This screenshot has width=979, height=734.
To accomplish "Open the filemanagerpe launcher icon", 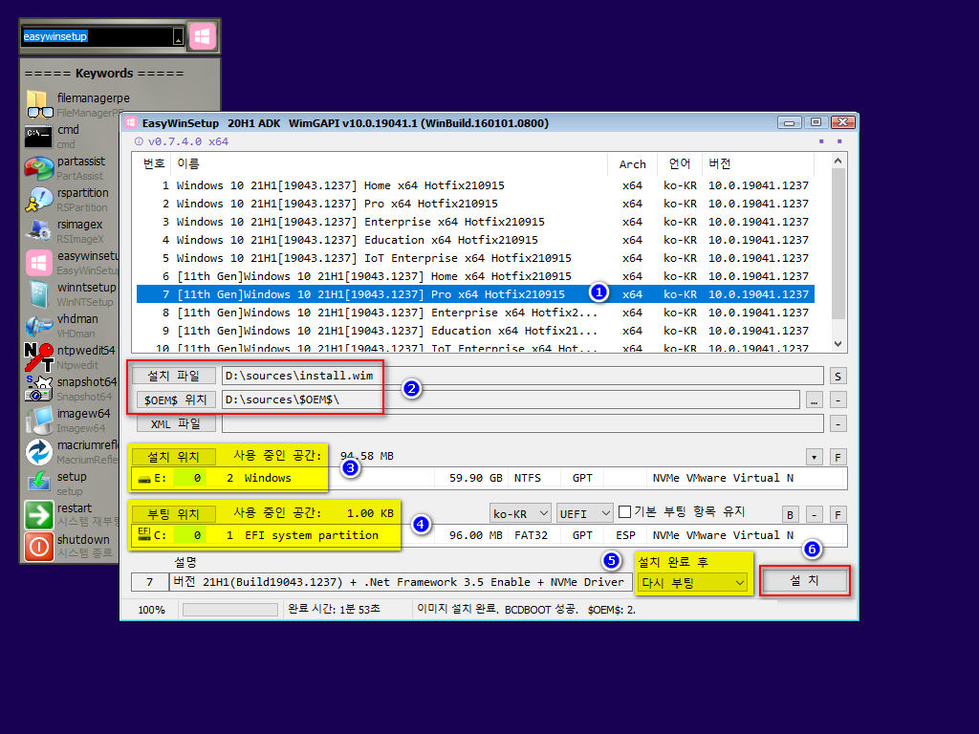I will [39, 104].
